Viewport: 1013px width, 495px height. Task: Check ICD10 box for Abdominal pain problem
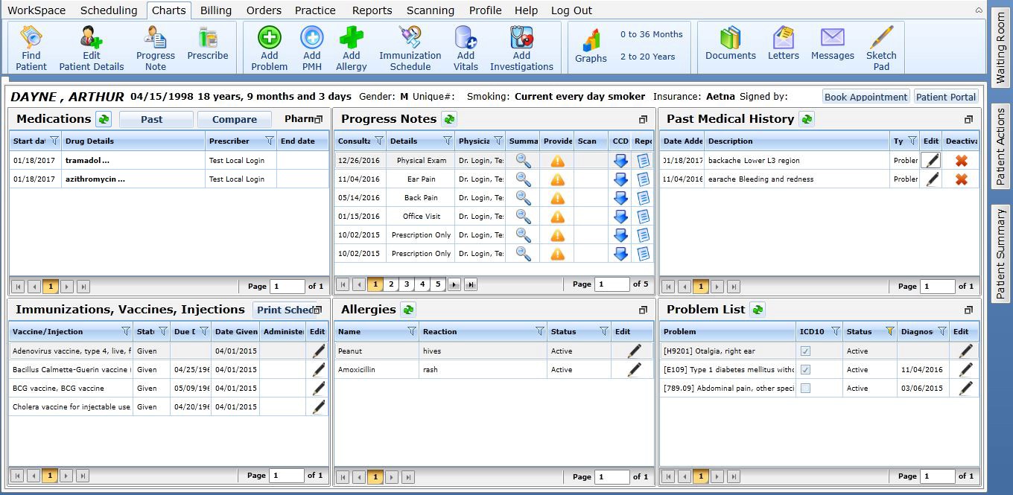pyautogui.click(x=804, y=388)
